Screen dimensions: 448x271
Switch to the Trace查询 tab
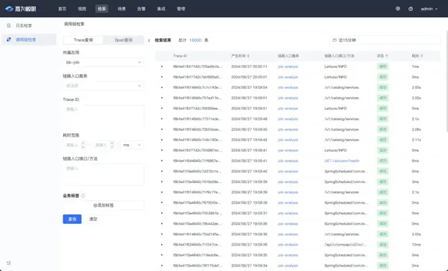[83, 40]
